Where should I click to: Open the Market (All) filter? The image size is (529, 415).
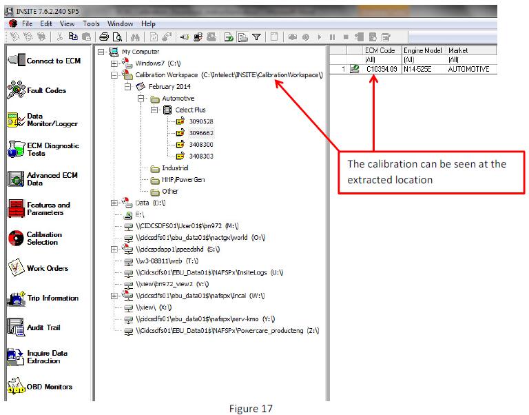pyautogui.click(x=472, y=60)
